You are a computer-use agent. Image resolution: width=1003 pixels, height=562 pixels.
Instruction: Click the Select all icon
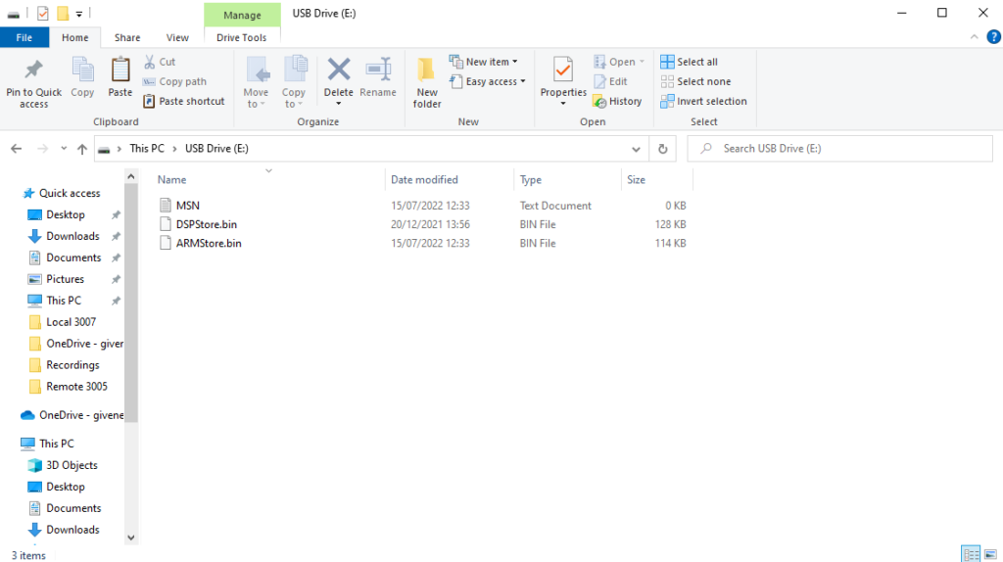click(667, 62)
